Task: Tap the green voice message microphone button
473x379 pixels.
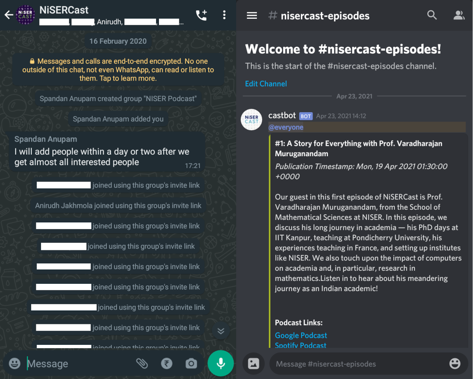Action: (221, 363)
